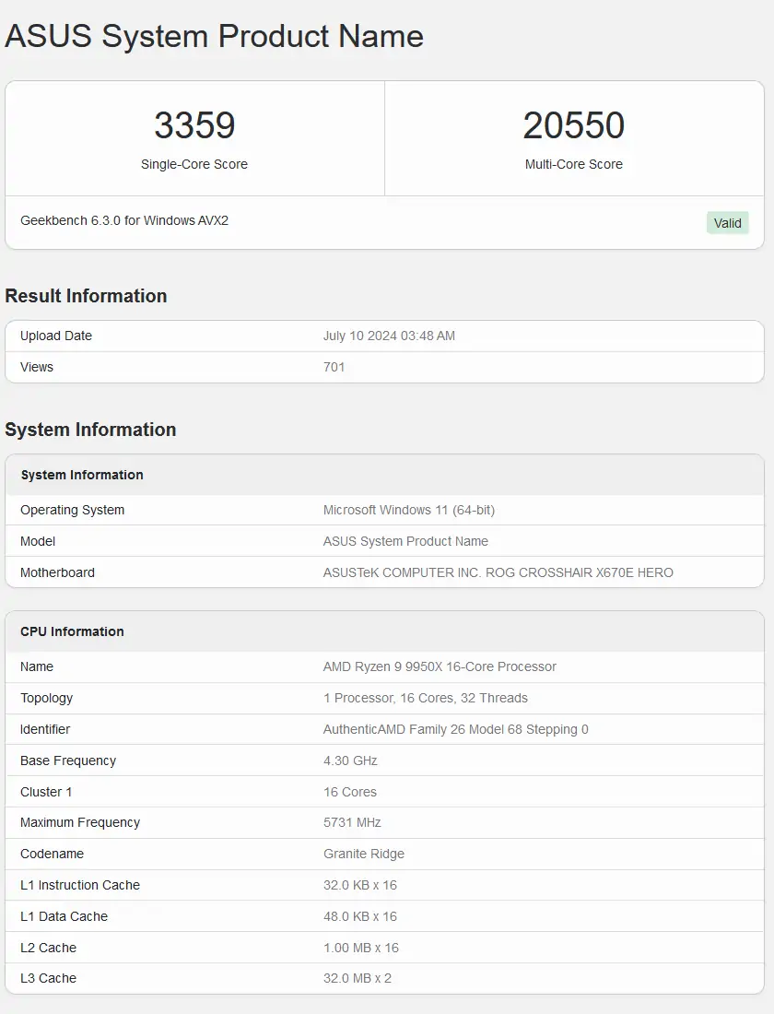Click the Base Frequency label
774x1014 pixels.
[x=68, y=760]
